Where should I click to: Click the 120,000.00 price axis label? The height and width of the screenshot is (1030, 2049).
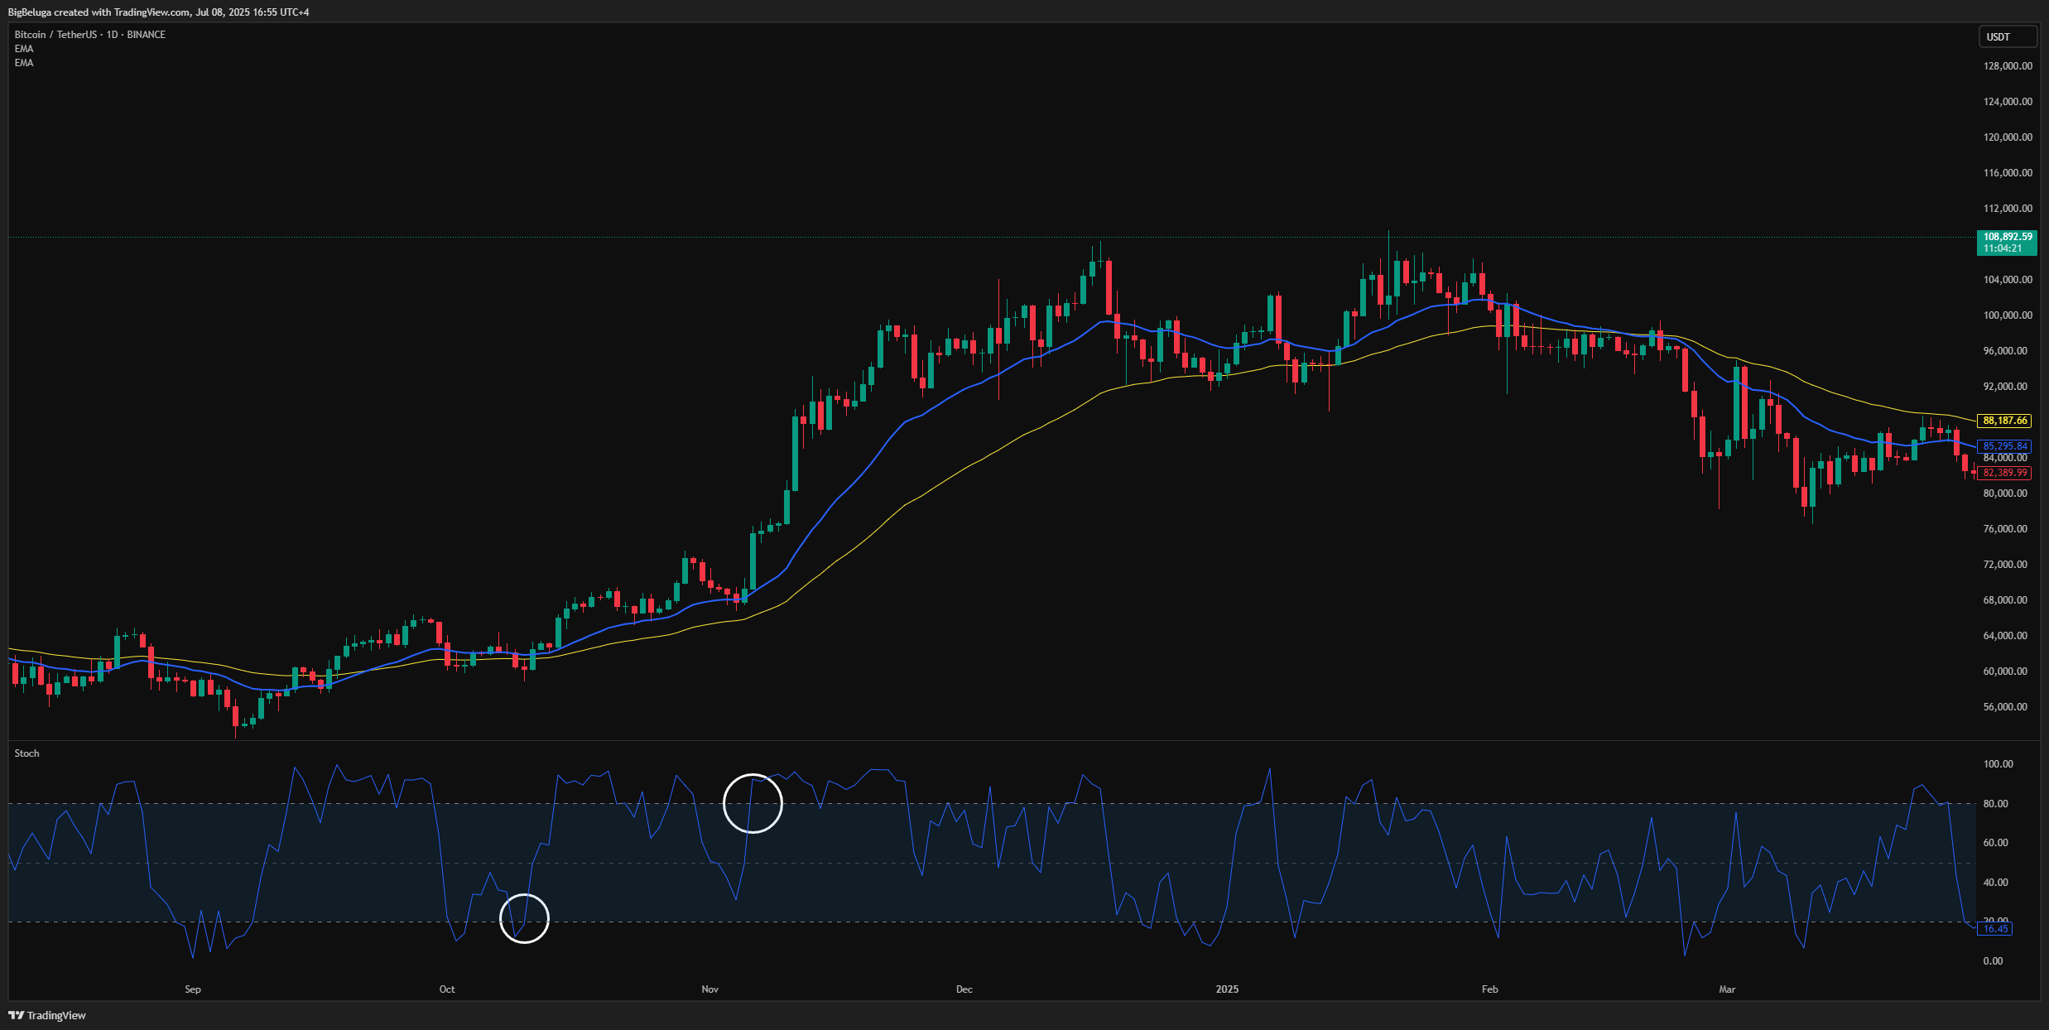click(2008, 137)
